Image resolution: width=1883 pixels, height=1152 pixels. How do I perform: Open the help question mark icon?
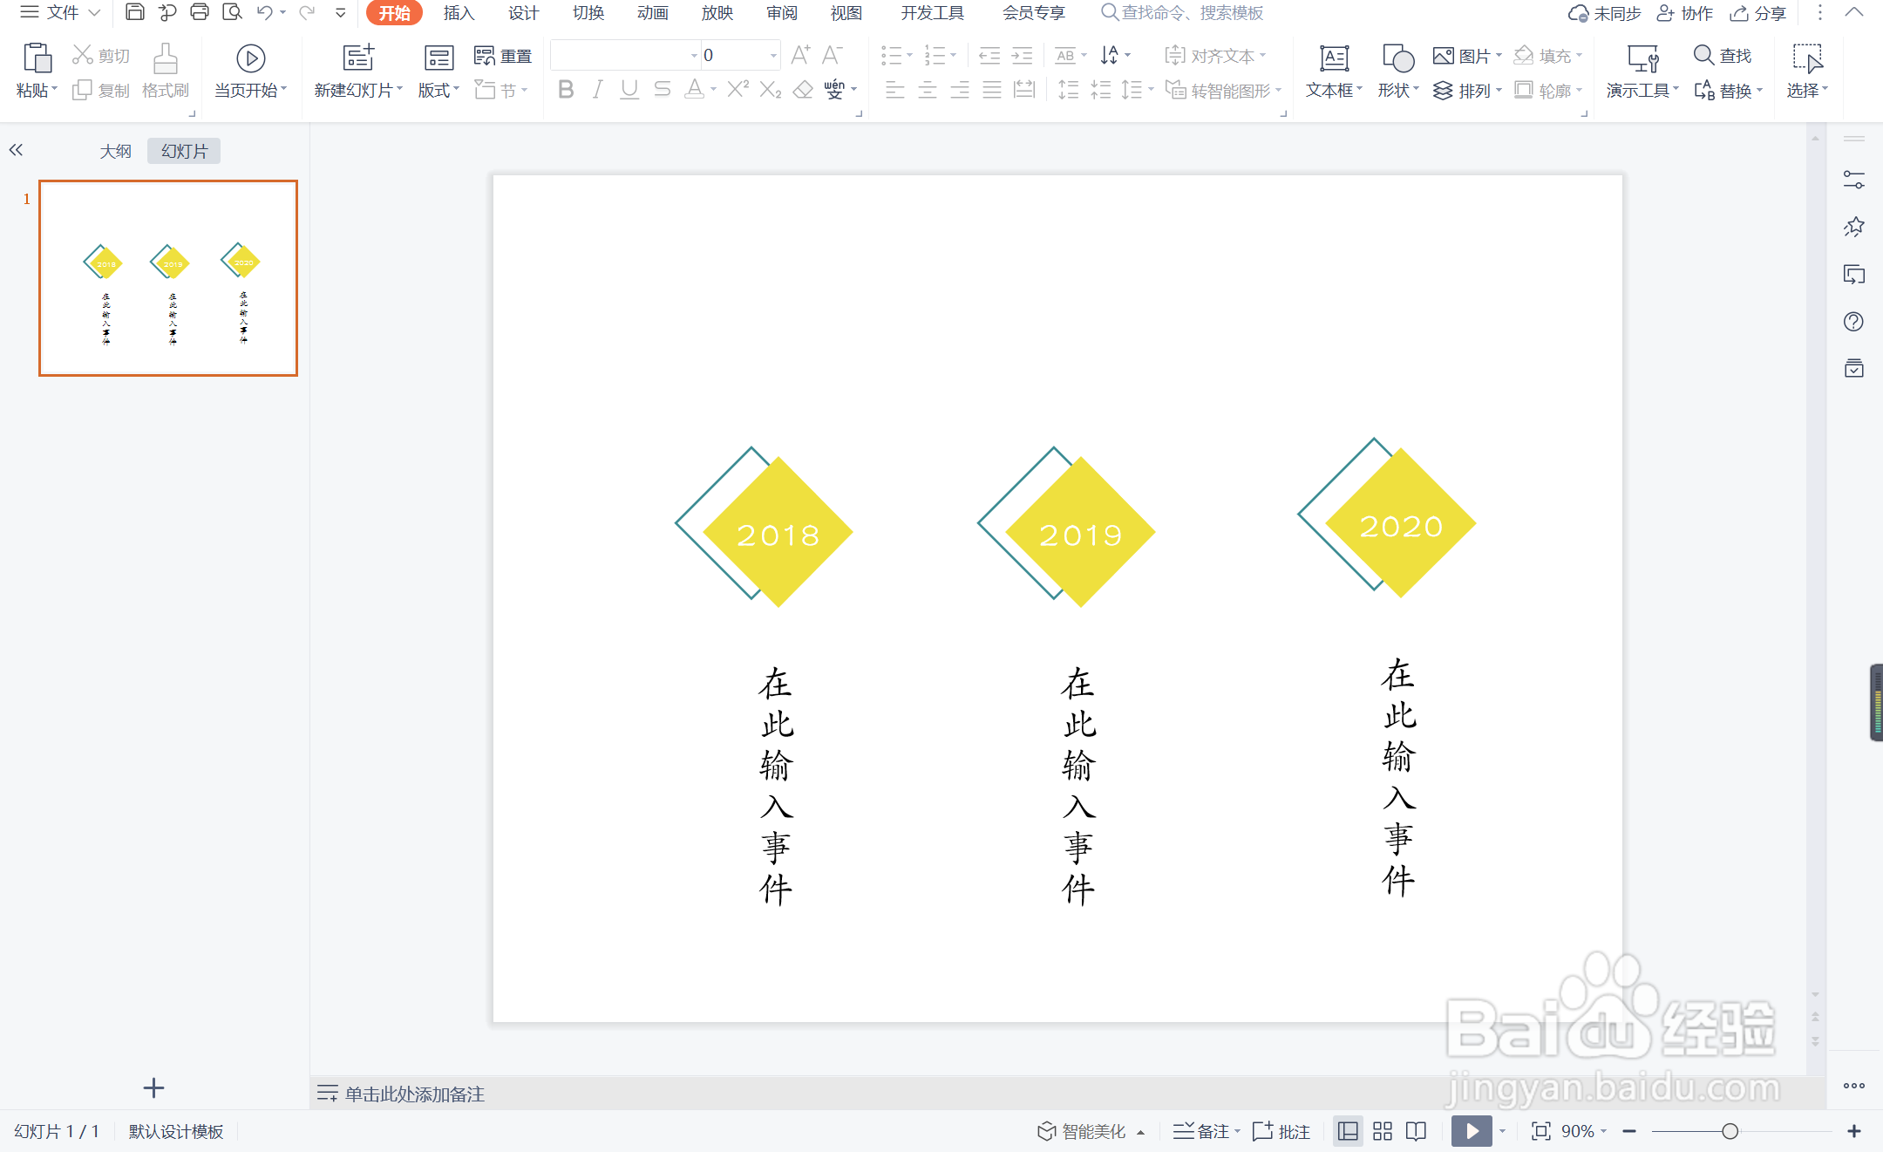coord(1853,322)
